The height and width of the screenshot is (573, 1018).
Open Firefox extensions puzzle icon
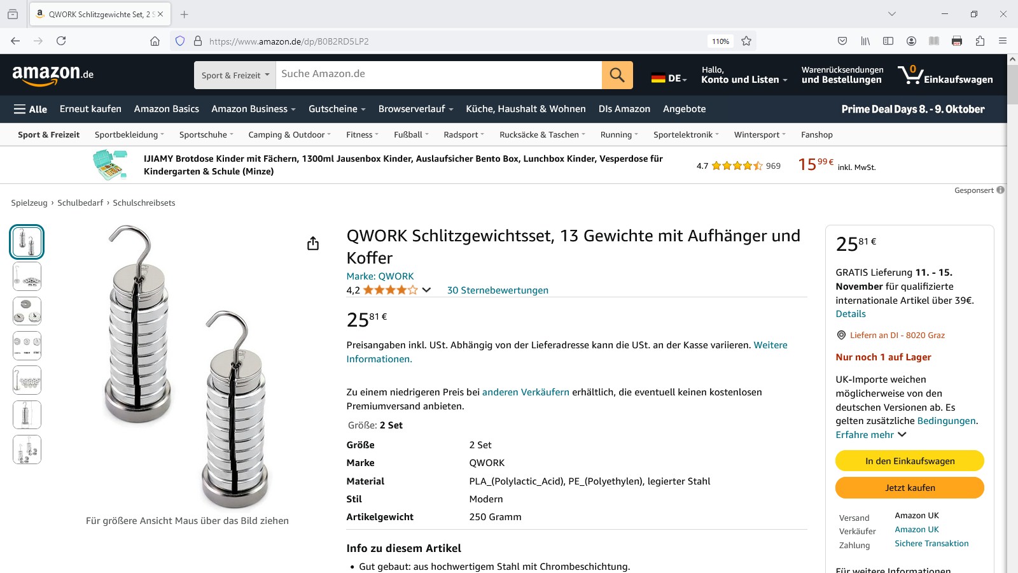tap(980, 41)
